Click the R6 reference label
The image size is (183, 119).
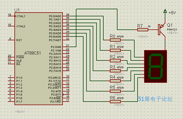pyautogui.click(x=113, y=98)
